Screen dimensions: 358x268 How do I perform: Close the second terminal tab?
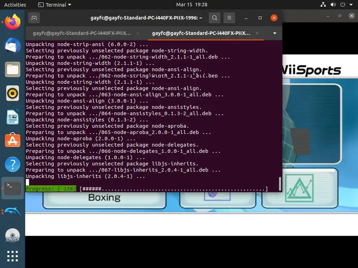click(x=257, y=33)
